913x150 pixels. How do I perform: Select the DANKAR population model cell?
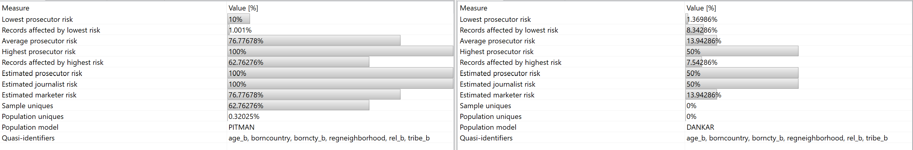(700, 127)
